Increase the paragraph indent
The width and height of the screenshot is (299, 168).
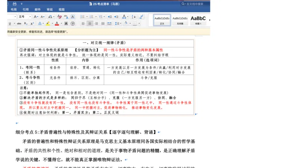point(116,17)
